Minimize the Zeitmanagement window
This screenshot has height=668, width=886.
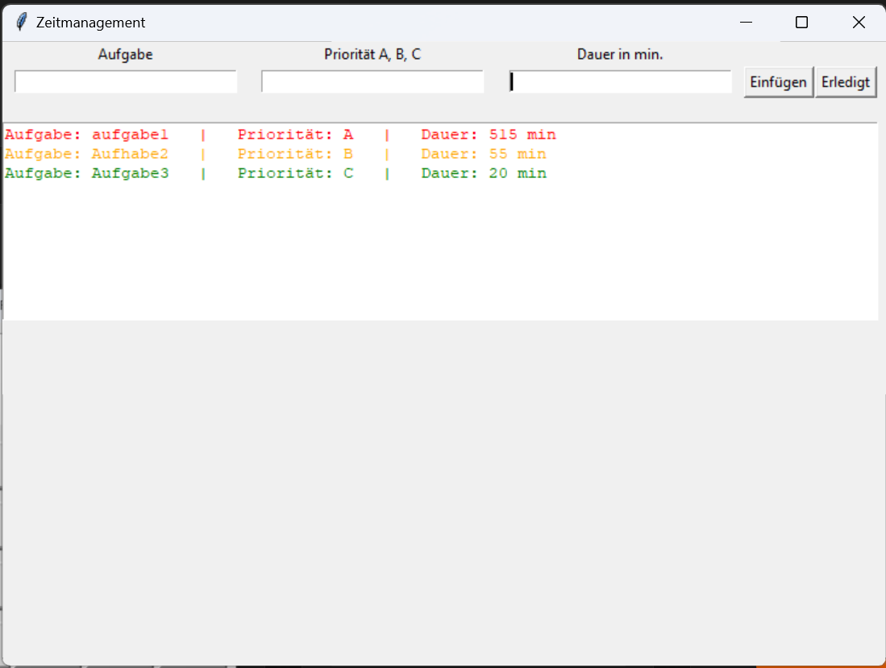pos(746,23)
